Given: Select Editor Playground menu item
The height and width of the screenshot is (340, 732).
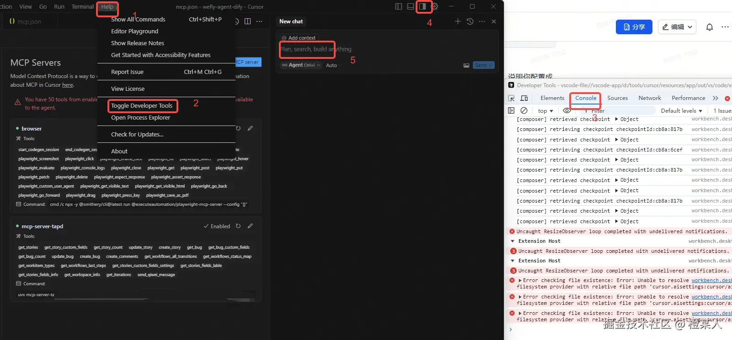Looking at the screenshot, I should 166,31.
